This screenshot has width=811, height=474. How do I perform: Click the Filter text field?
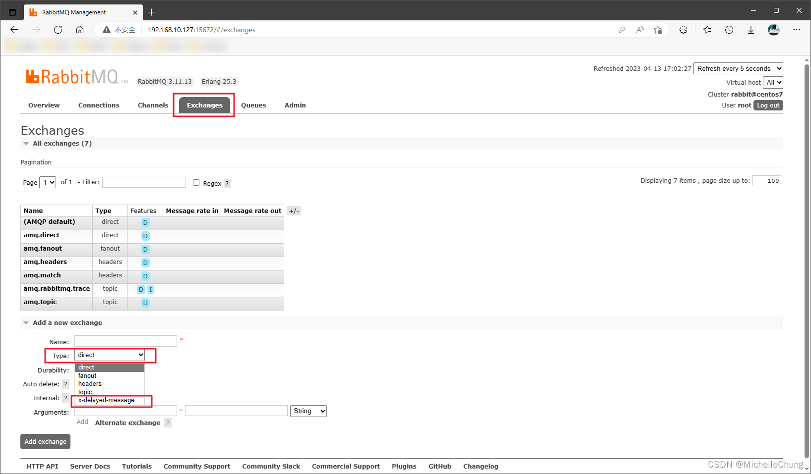144,182
